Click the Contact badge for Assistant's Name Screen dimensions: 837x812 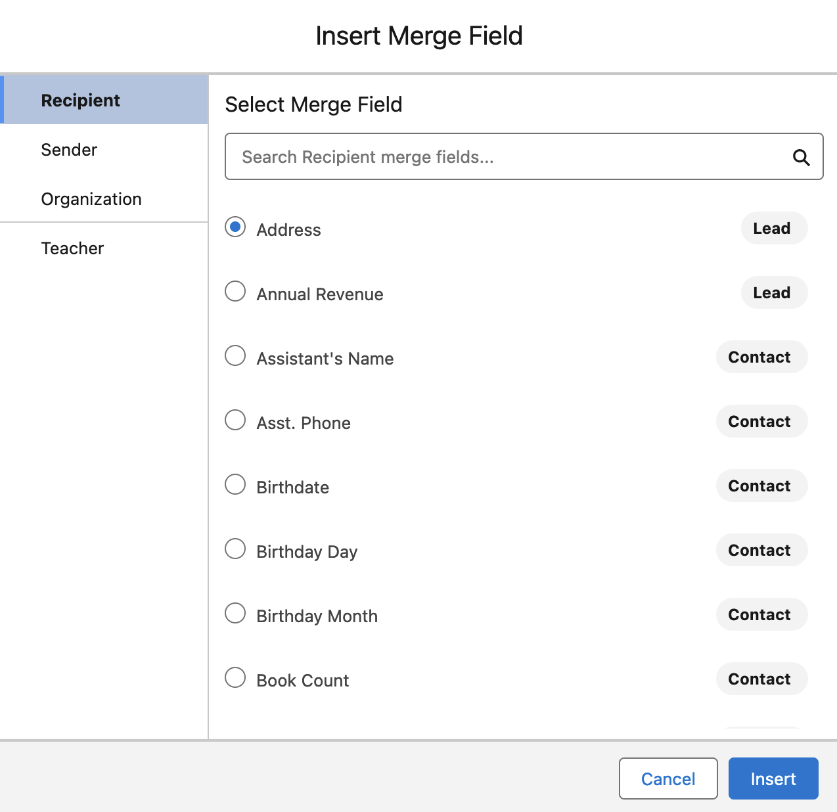[761, 357]
